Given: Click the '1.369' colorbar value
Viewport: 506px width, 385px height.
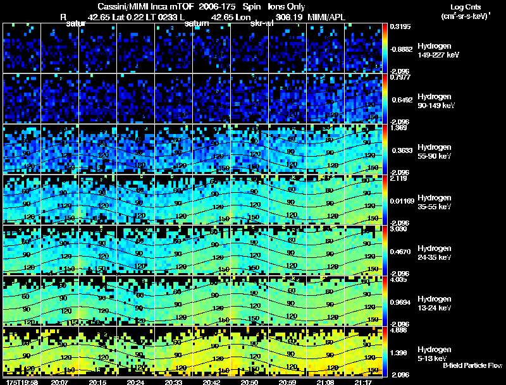Looking at the screenshot, I should click(398, 128).
